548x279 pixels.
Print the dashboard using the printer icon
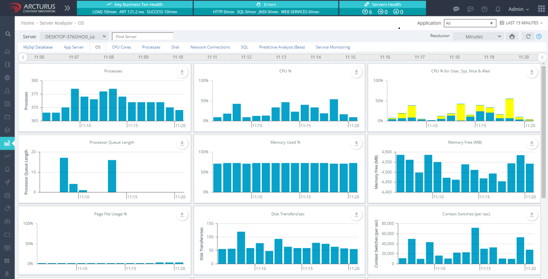click(x=512, y=37)
